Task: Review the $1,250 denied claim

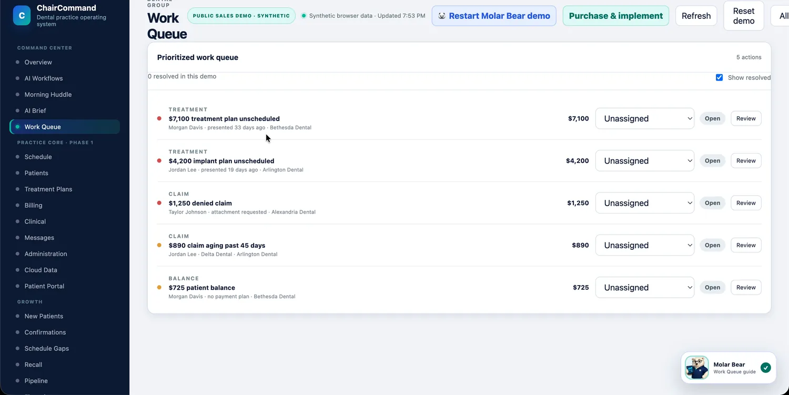Action: click(x=746, y=203)
